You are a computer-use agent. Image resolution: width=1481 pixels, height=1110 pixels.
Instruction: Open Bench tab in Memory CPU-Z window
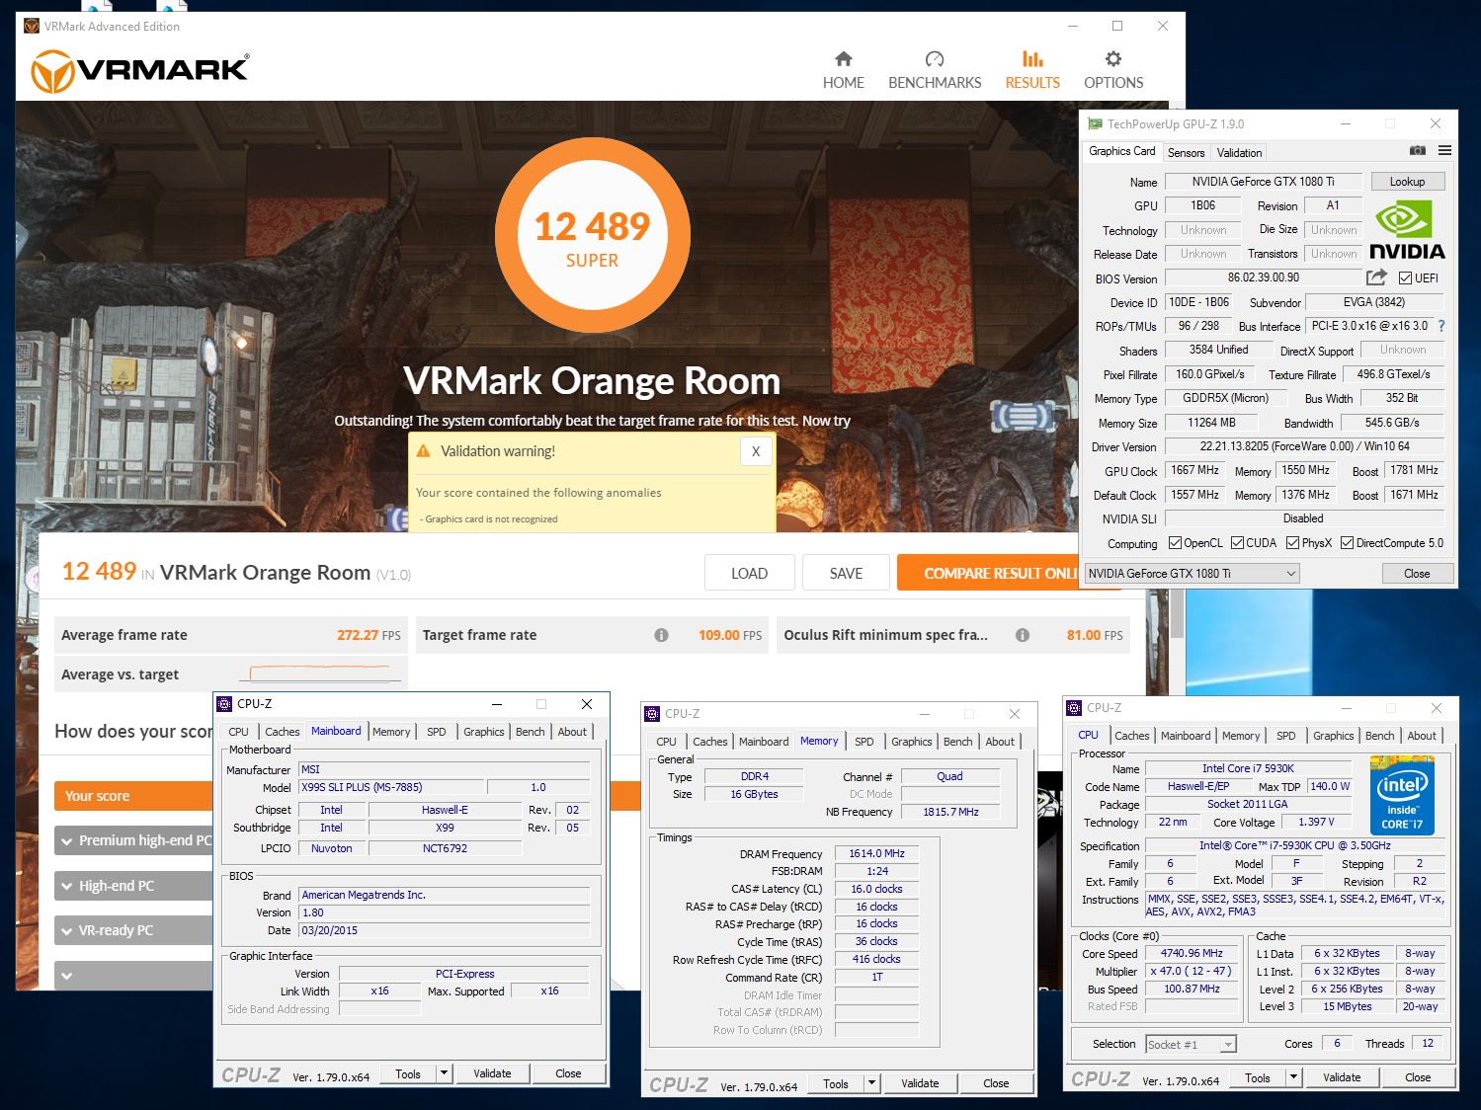pos(957,742)
